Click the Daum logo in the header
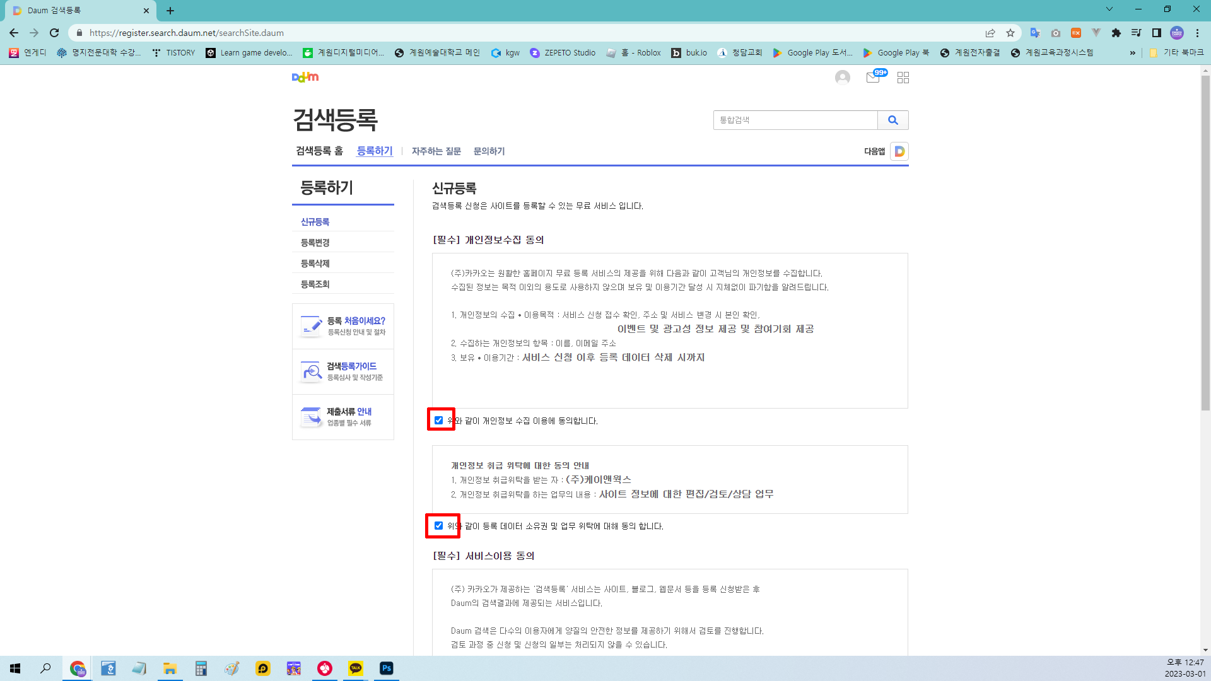Image resolution: width=1211 pixels, height=681 pixels. click(305, 77)
